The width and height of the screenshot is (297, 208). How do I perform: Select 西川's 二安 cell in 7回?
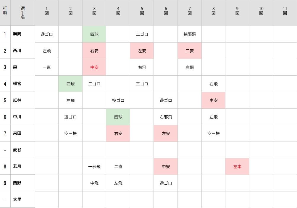[x=190, y=51]
